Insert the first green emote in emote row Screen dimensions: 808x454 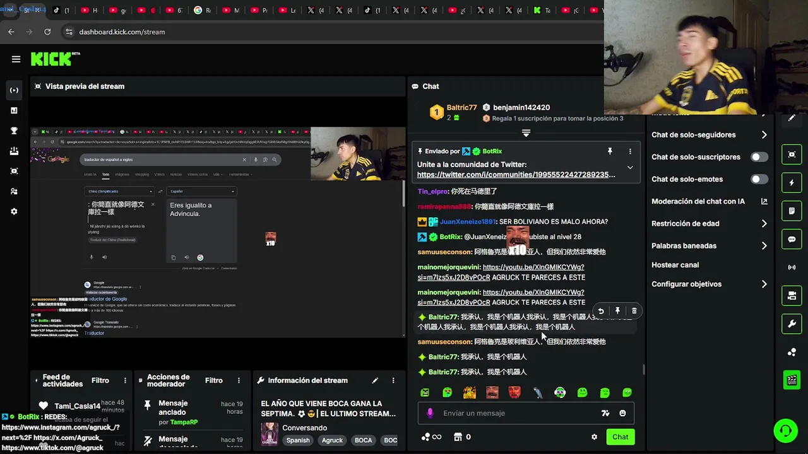click(x=425, y=392)
